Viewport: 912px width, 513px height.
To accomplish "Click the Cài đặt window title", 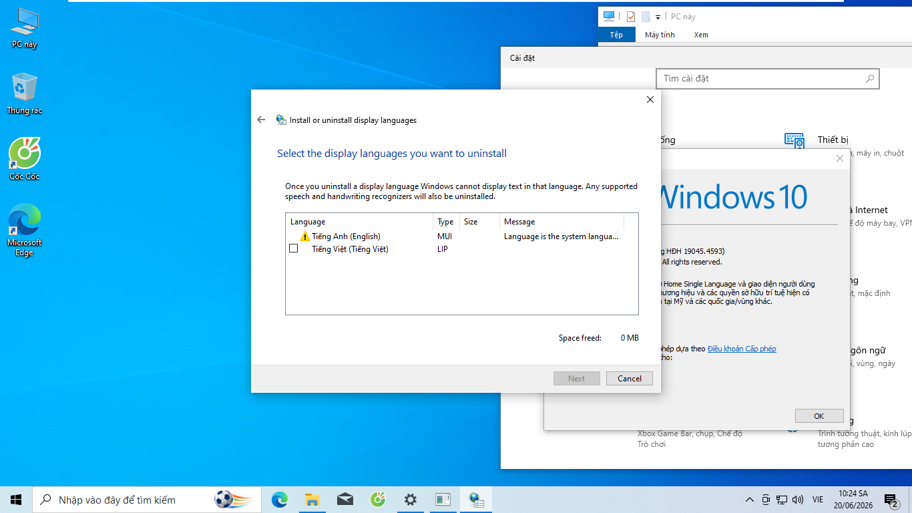I will [522, 58].
